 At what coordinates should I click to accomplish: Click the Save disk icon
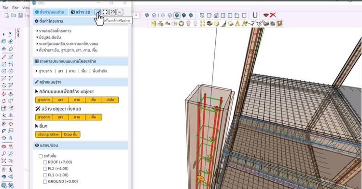point(21,15)
